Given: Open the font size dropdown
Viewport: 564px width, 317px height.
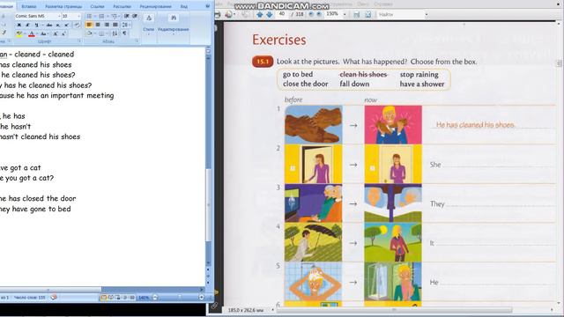Looking at the screenshot, I should [78, 16].
